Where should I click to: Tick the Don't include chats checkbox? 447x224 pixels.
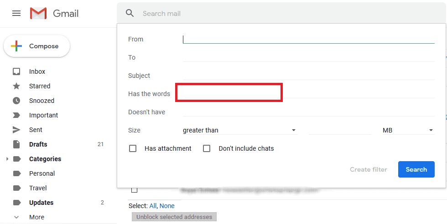point(206,148)
